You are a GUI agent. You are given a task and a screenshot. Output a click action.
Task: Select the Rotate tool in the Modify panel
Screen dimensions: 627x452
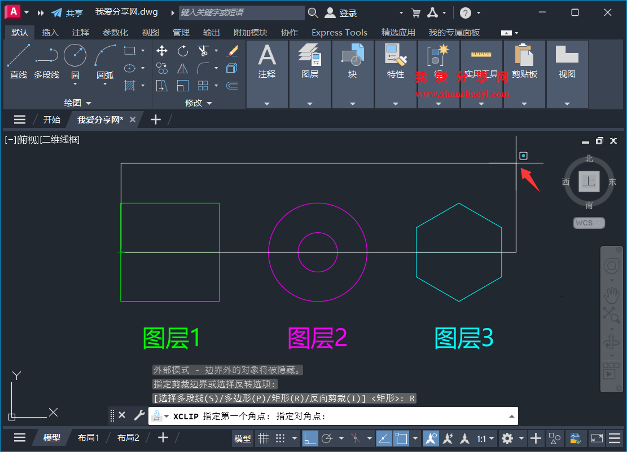click(x=182, y=51)
